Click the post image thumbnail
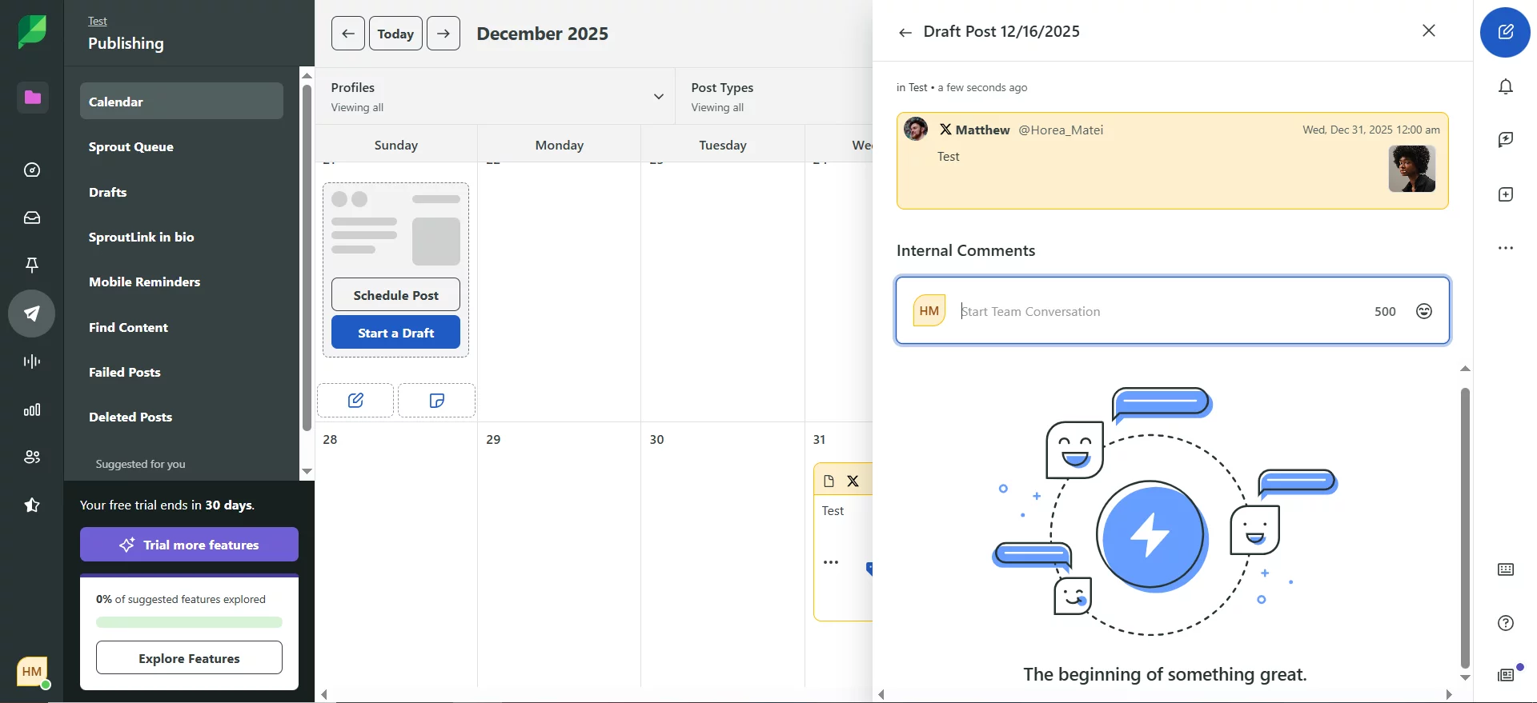1537x703 pixels. (x=1412, y=169)
